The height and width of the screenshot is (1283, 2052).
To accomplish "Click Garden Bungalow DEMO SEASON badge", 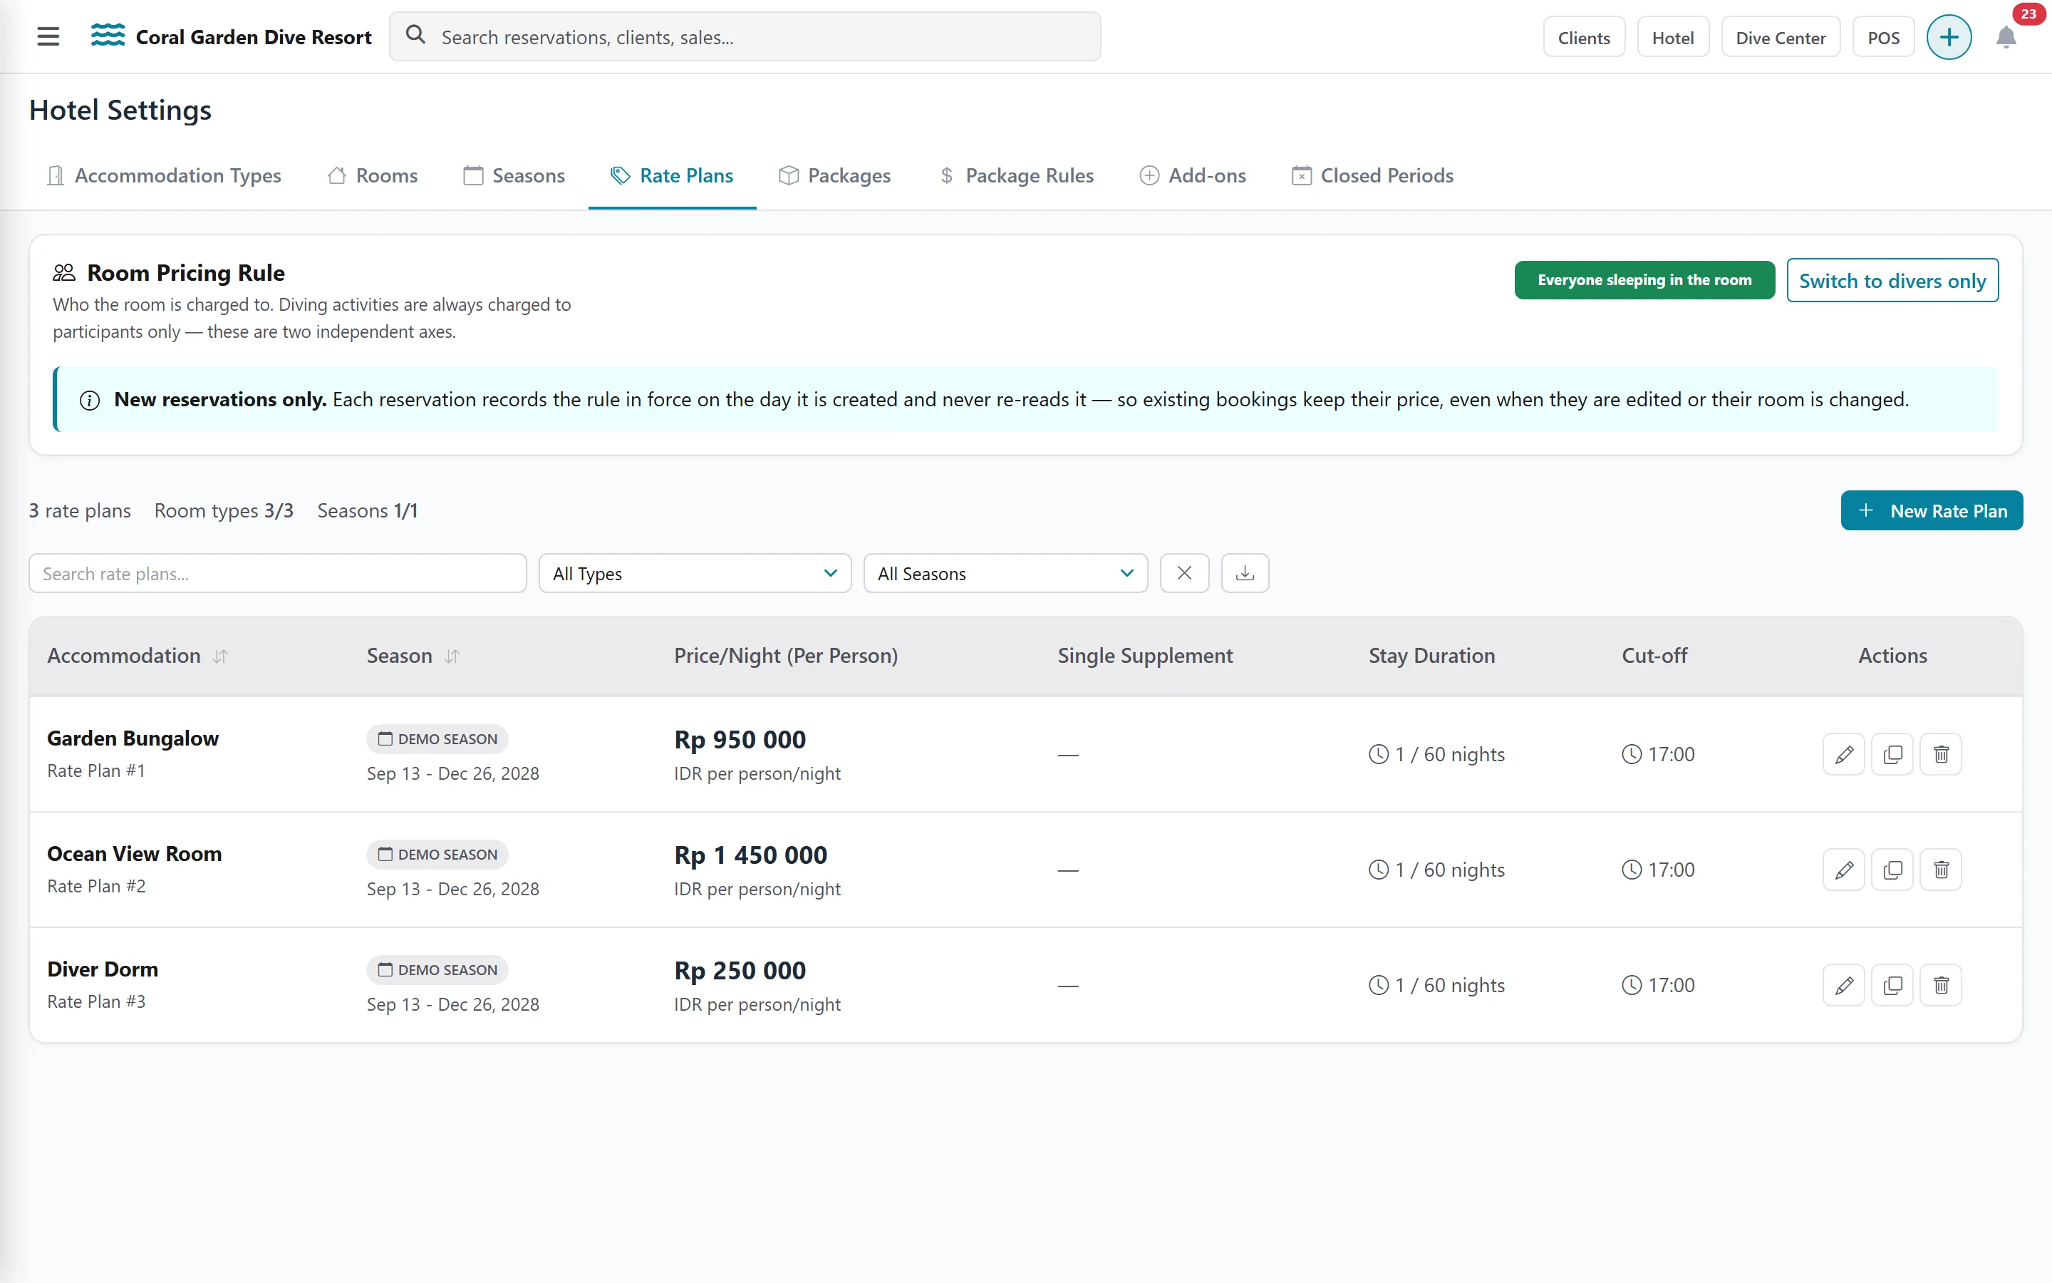I will coord(437,739).
